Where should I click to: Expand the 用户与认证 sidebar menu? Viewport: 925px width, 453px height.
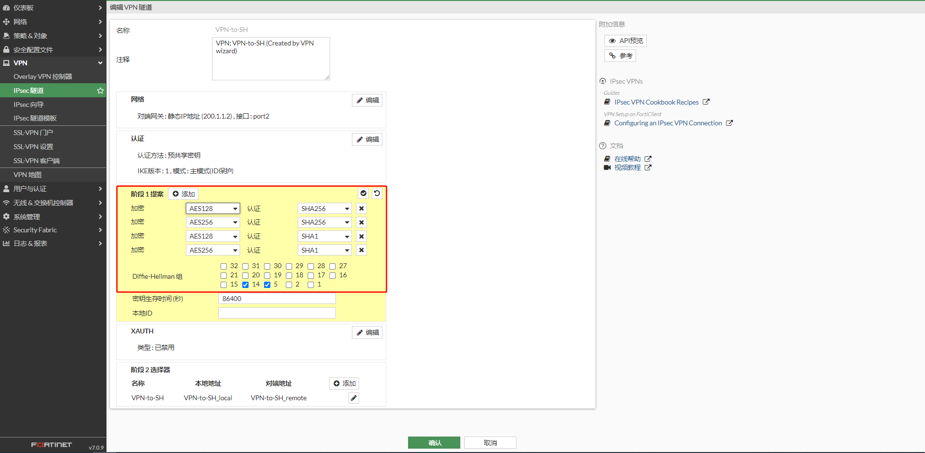click(53, 189)
